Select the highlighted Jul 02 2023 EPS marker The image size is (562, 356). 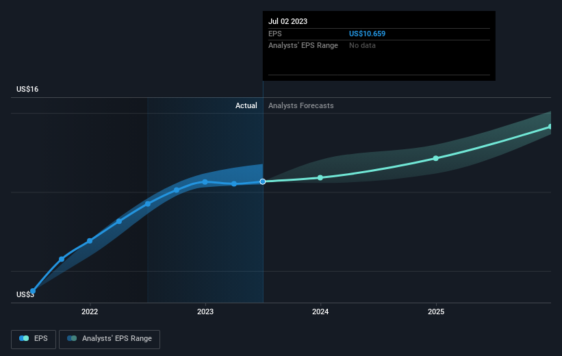click(x=263, y=181)
